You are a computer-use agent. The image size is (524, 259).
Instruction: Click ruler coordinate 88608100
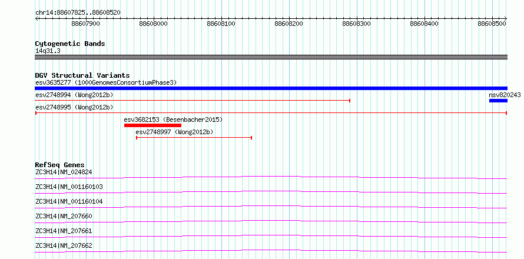click(x=221, y=24)
